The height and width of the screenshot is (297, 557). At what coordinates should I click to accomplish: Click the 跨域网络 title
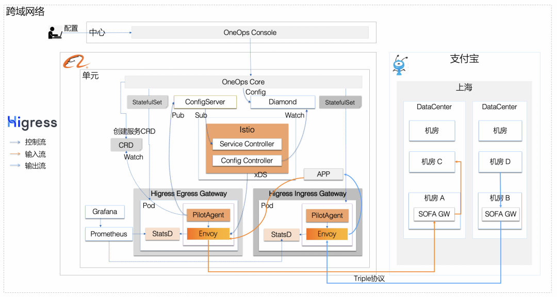tap(26, 12)
